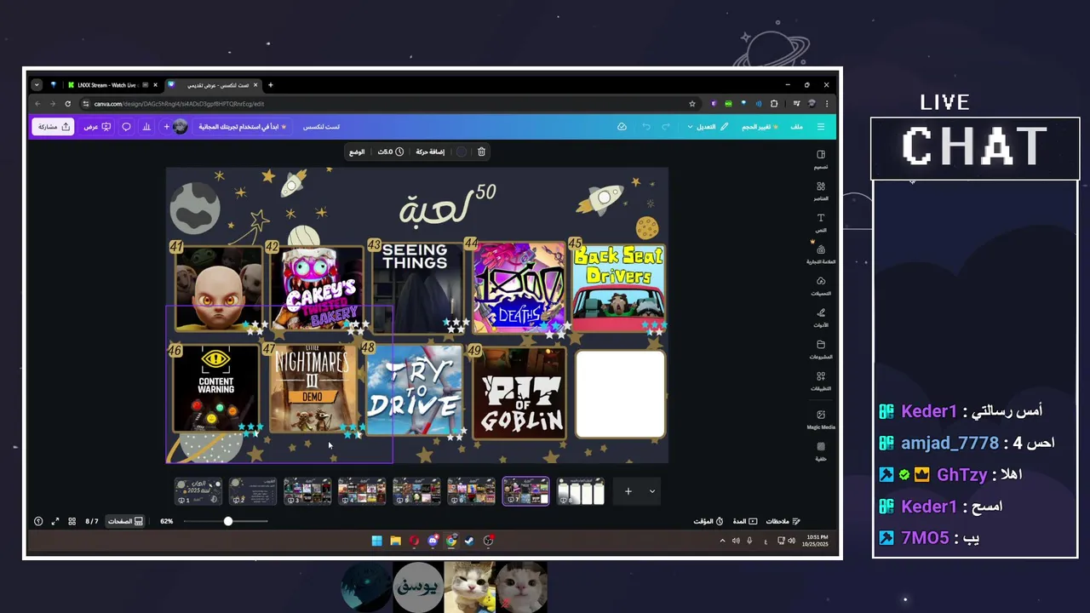This screenshot has width=1090, height=613.
Task: Open the Canva main hamburger menu
Action: [821, 127]
